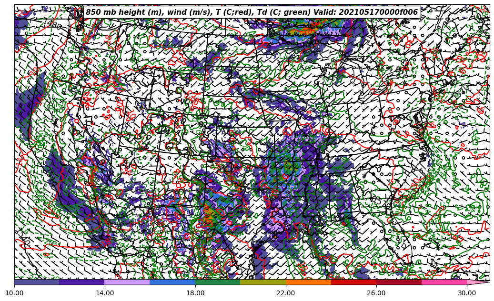Choose the orange 22–24 colorbar segment
The height and width of the screenshot is (301, 494).
click(308, 282)
